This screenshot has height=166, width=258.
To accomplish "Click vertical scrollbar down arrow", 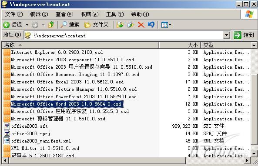I will click(254, 154).
